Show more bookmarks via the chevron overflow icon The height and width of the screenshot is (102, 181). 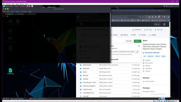[x=169, y=20]
